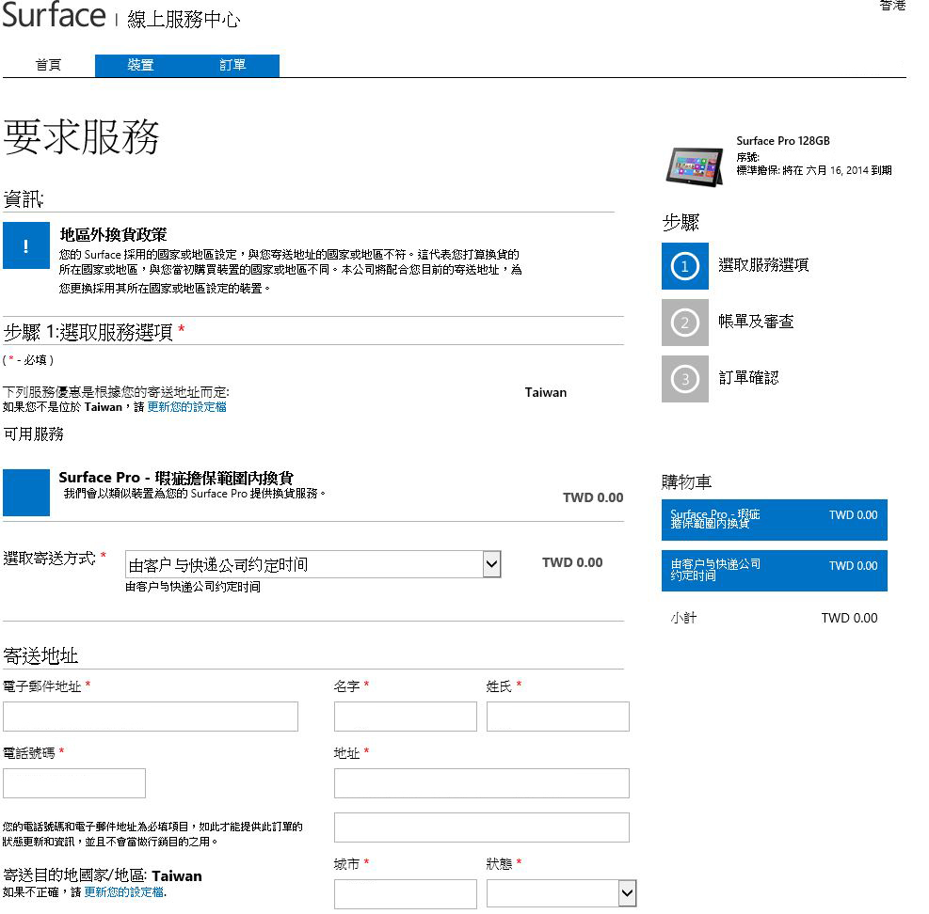The height and width of the screenshot is (914, 929).
Task: Click cart item 由客户与快递公司约定时间
Action: pyautogui.click(x=775, y=571)
